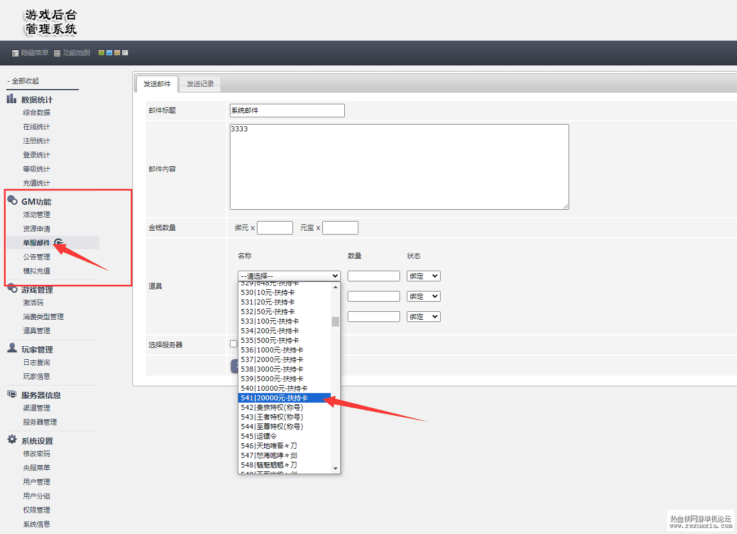Click the item list scrollbar down arrow
Screen dimensions: 737x534
(x=336, y=469)
